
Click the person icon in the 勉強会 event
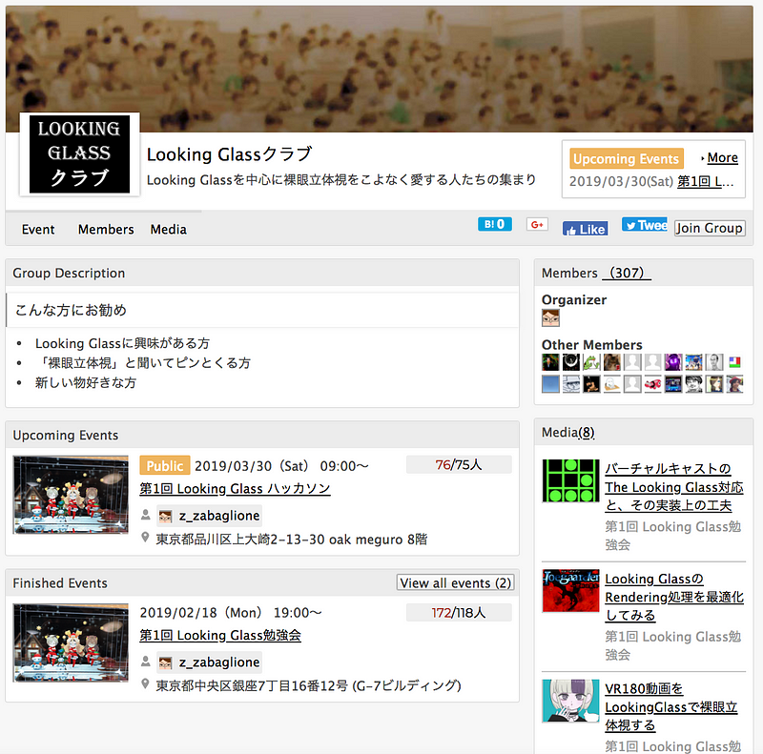[145, 662]
